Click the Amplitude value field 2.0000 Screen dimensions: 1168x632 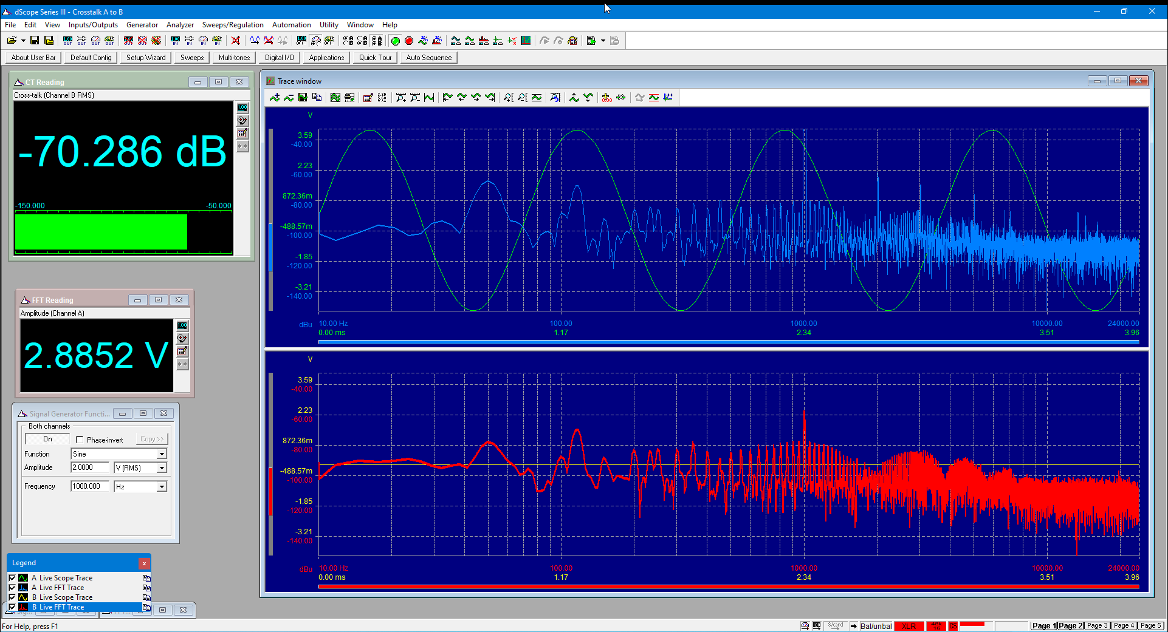tap(90, 467)
